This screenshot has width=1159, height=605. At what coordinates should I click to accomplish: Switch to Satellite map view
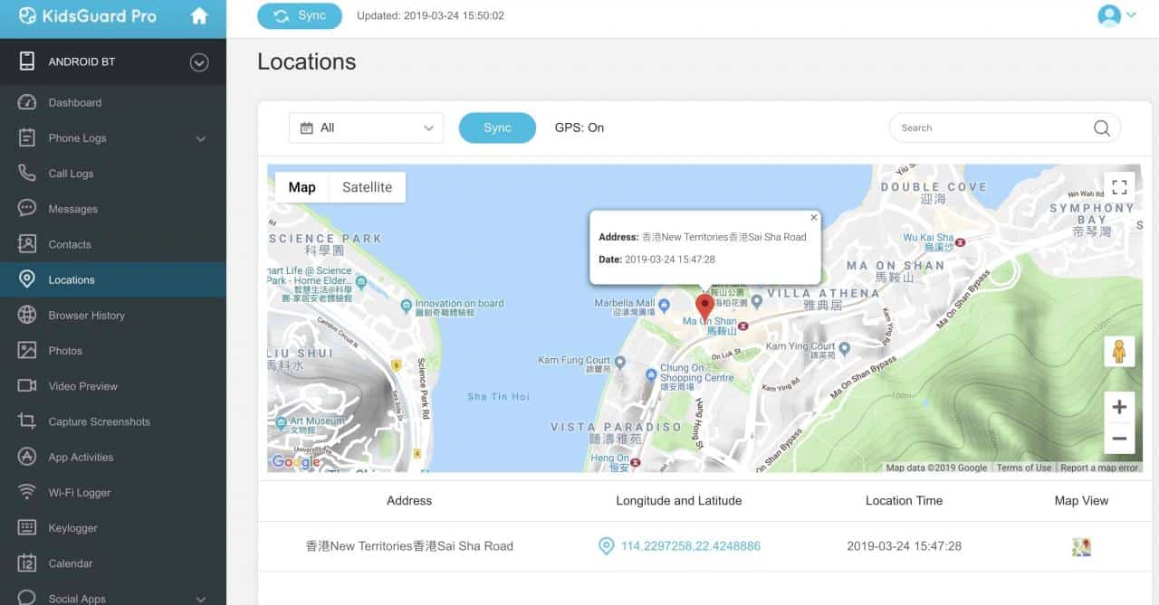(367, 187)
